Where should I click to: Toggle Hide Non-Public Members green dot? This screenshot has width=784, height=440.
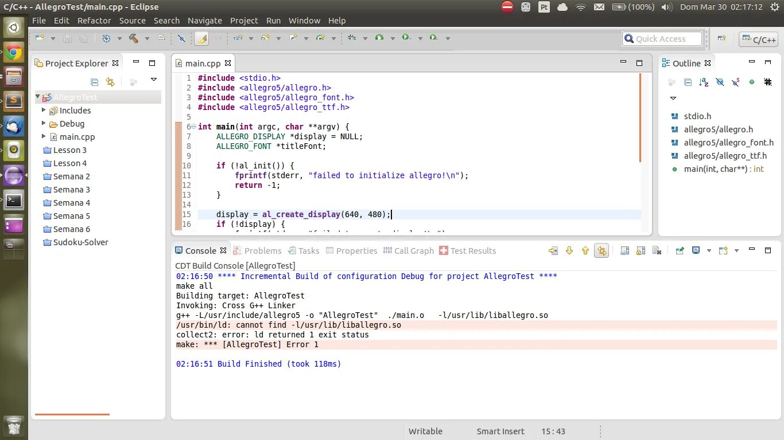tap(752, 82)
